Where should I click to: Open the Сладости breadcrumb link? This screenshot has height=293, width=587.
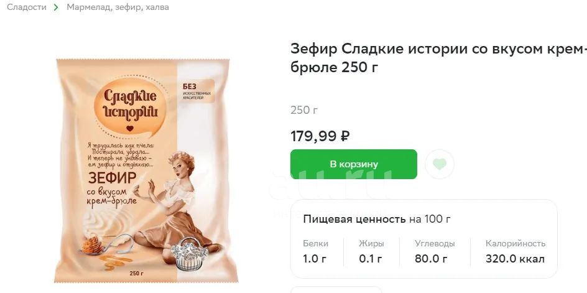27,7
